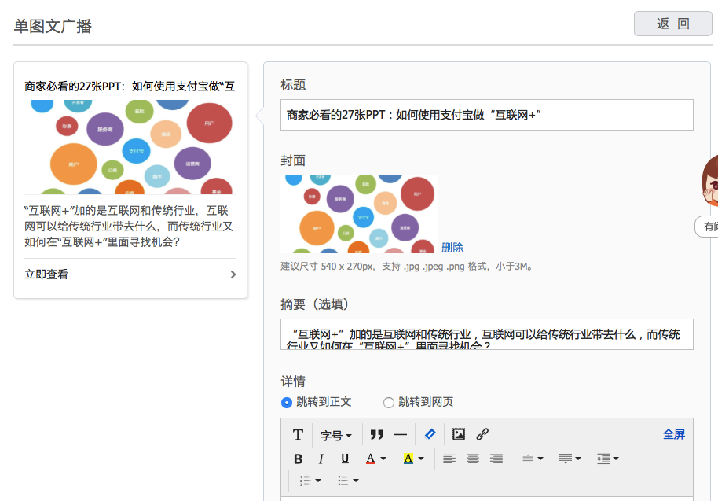Click the 封面 section label
718x501 pixels.
click(x=293, y=160)
